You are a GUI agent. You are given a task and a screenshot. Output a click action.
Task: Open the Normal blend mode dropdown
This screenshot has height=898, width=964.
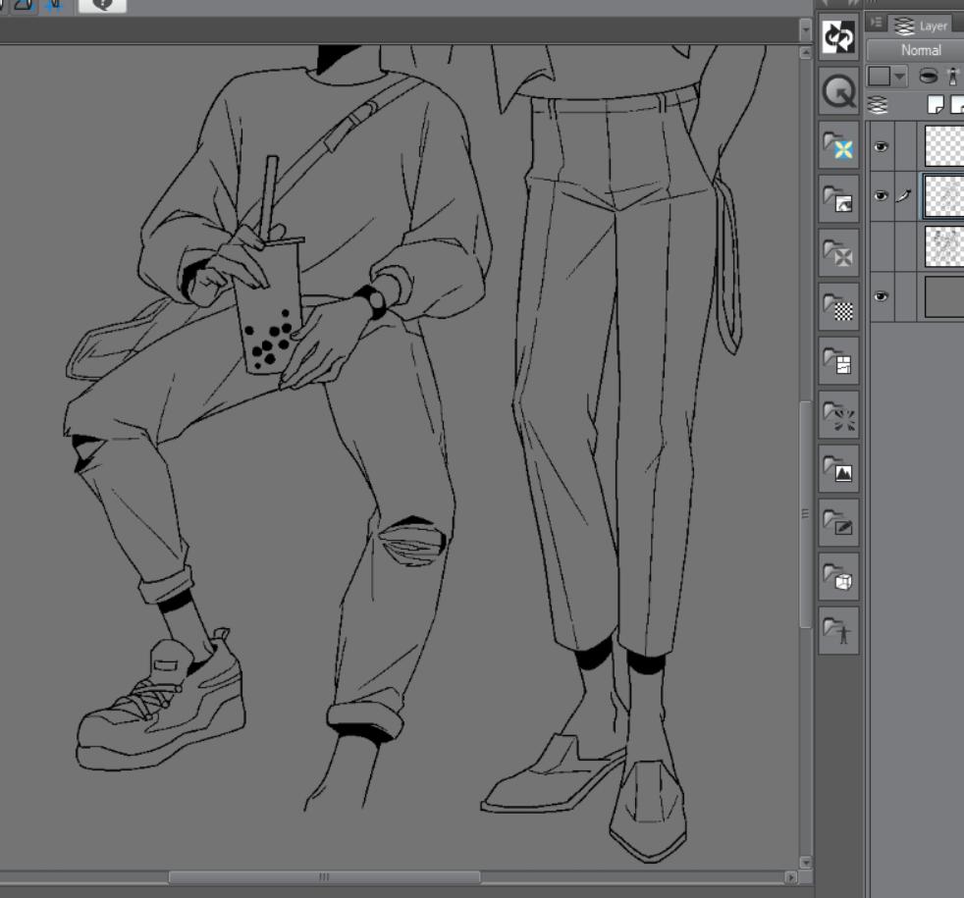click(916, 50)
